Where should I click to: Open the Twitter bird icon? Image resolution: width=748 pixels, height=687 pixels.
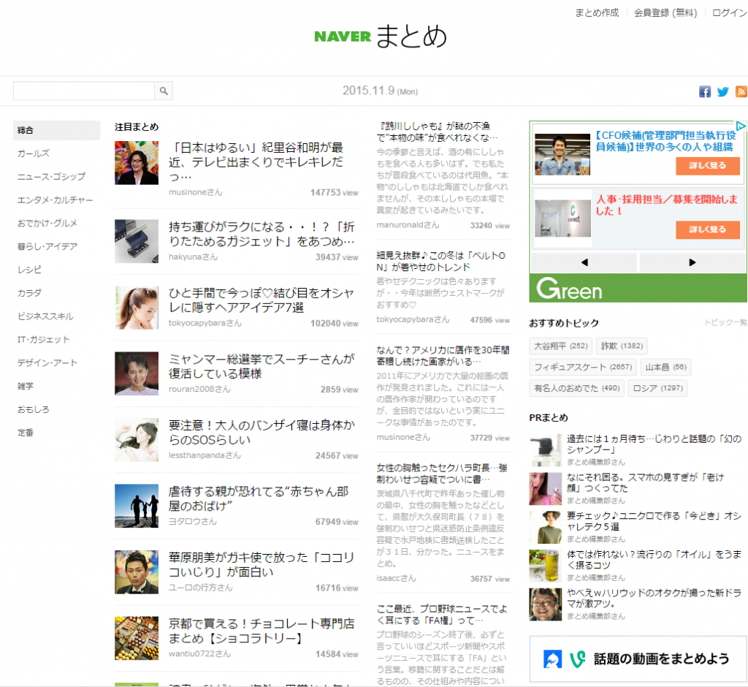[x=722, y=91]
